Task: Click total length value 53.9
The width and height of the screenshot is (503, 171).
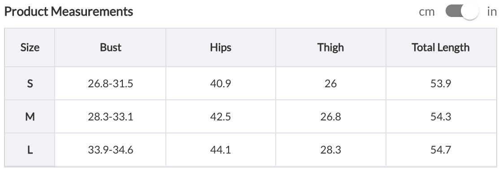Action: pos(441,84)
